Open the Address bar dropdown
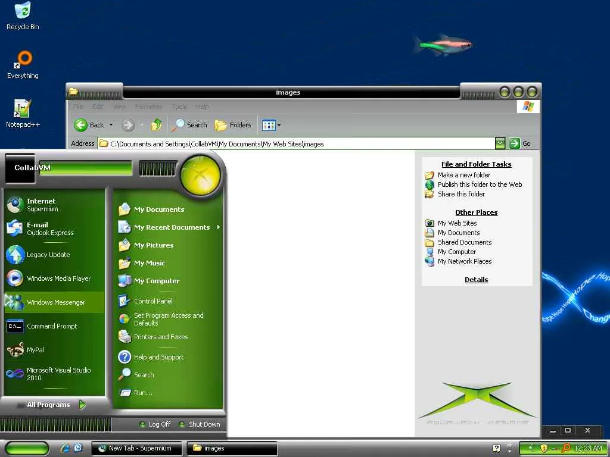 tap(500, 143)
